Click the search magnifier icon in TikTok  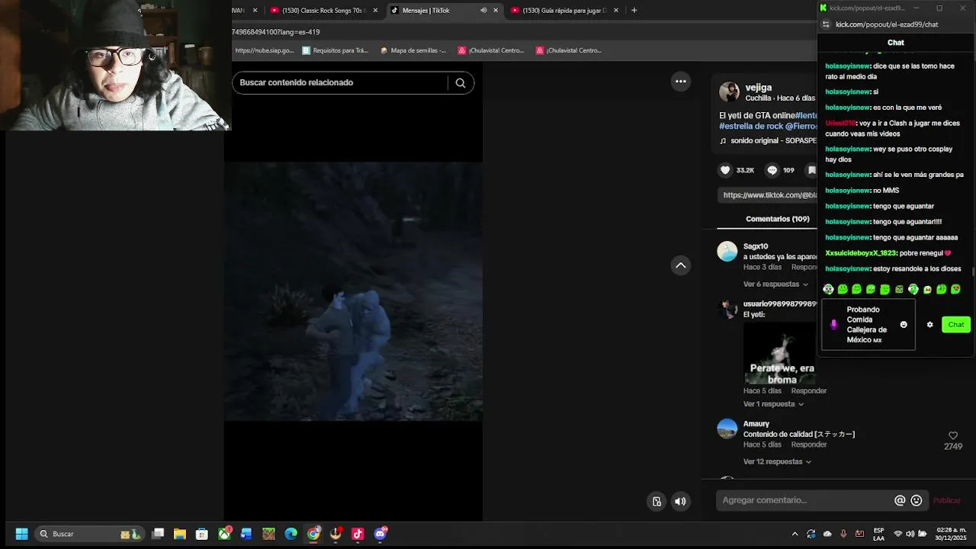(461, 83)
